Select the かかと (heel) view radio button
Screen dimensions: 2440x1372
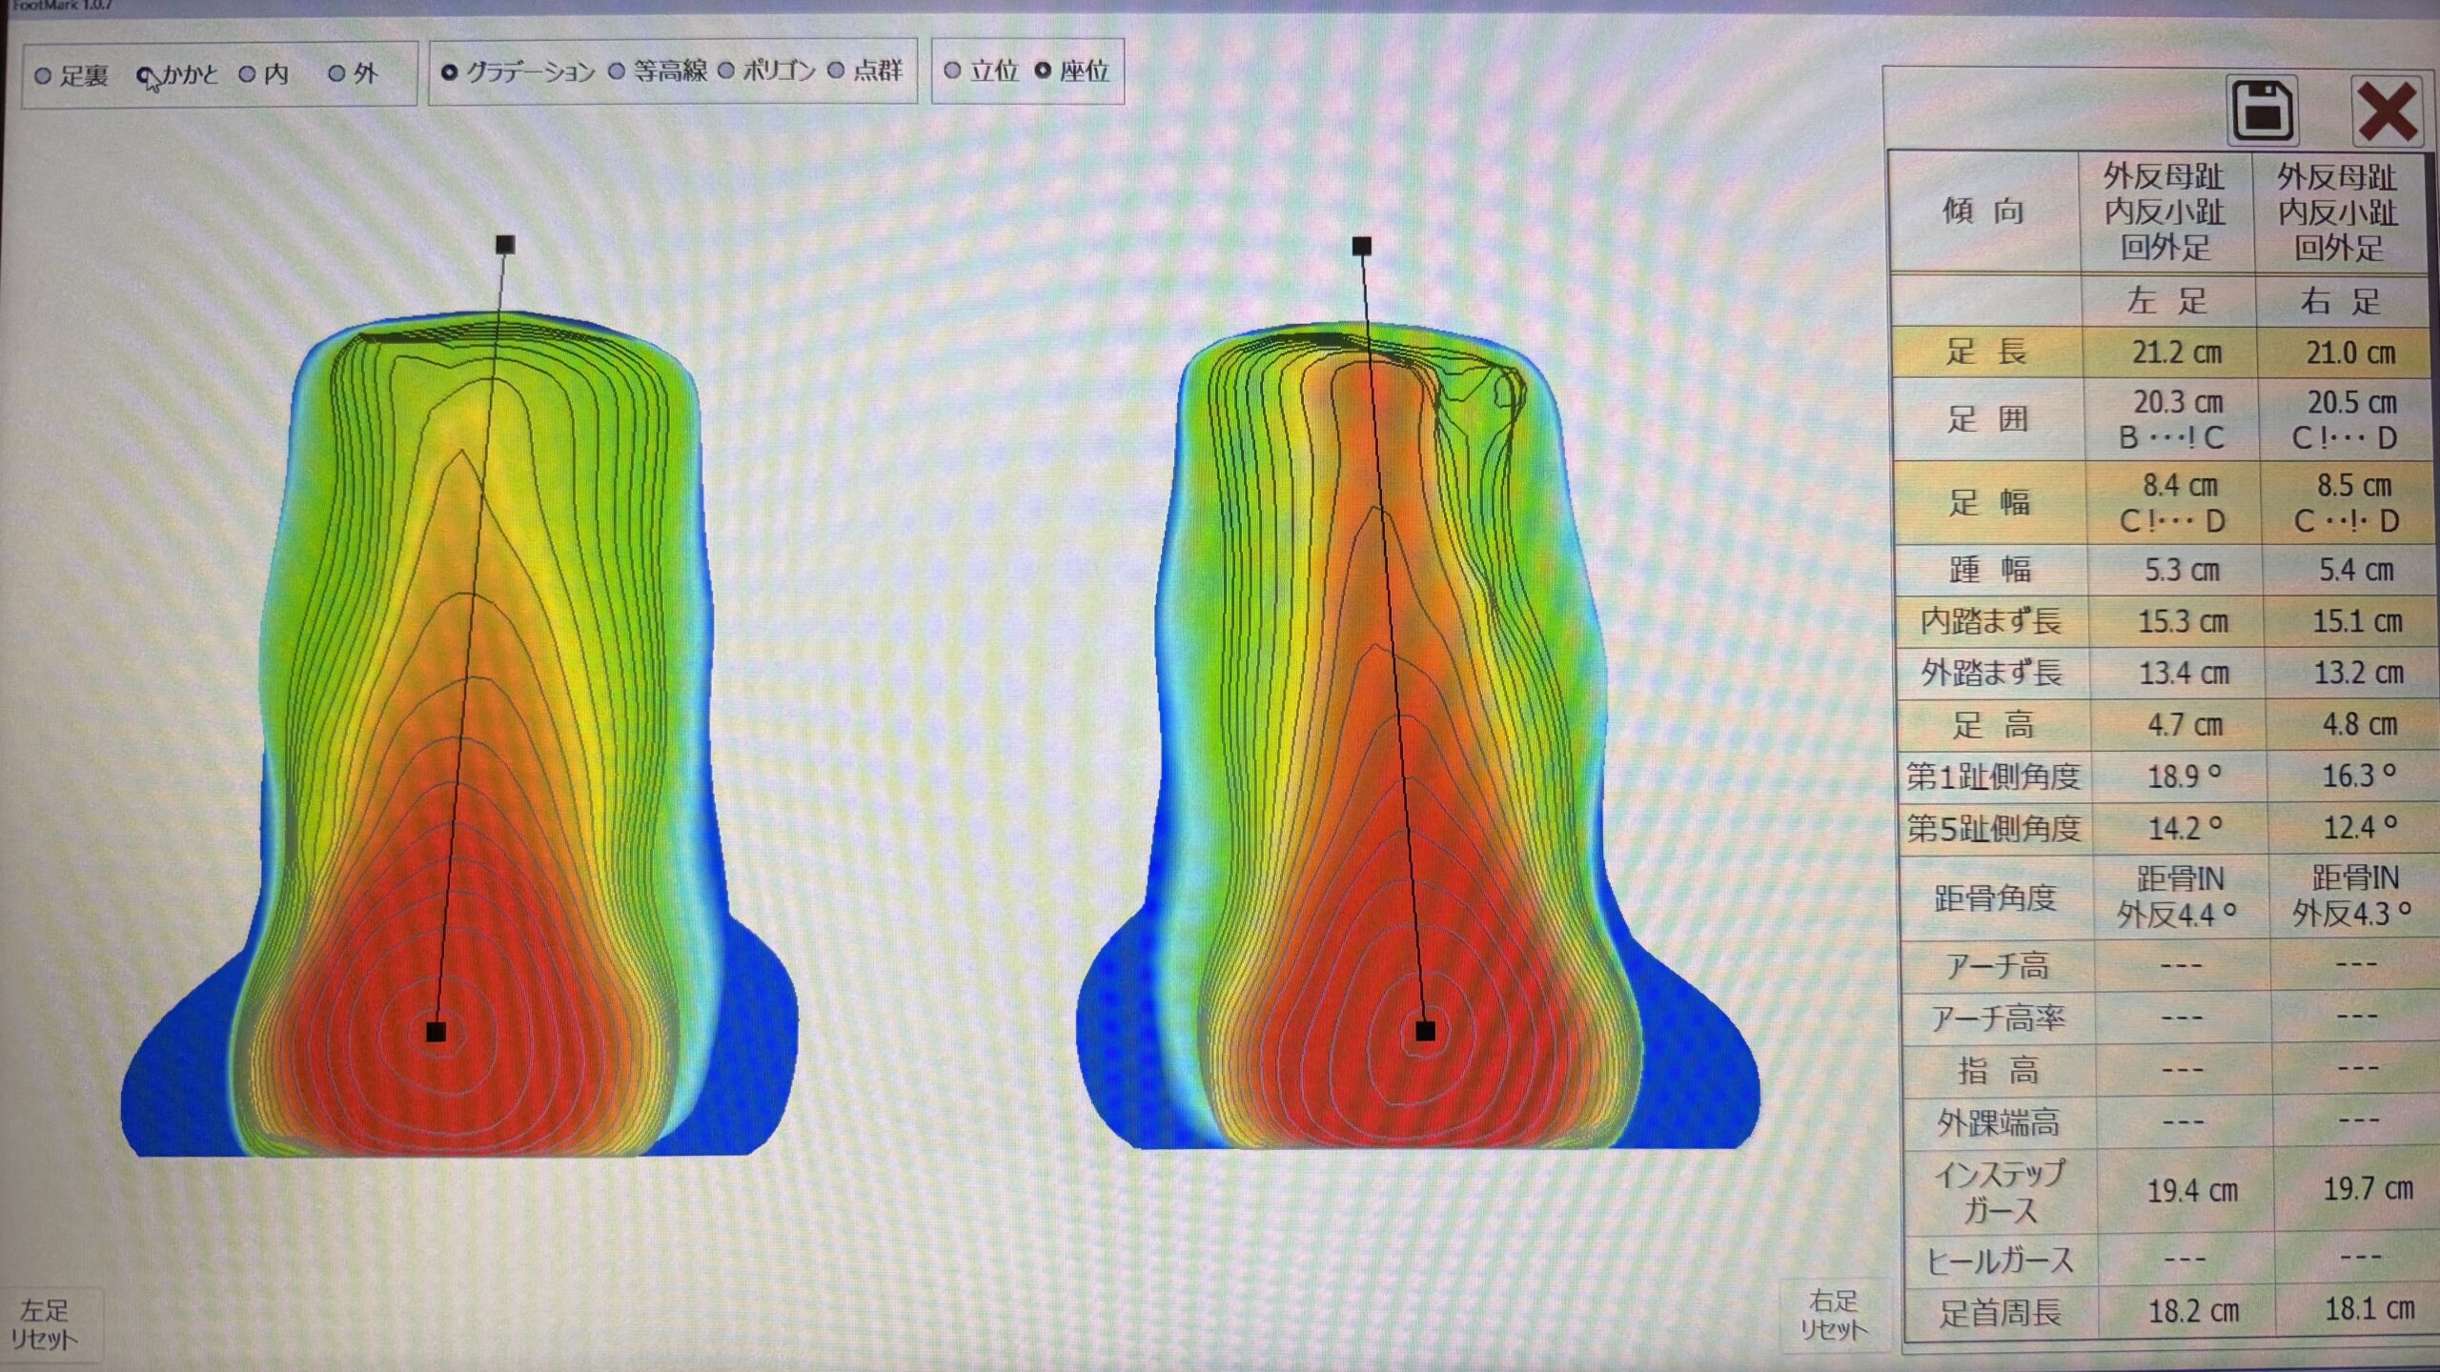click(x=145, y=74)
